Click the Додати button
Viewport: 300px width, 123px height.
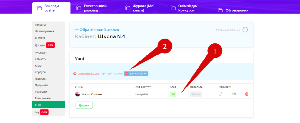pyautogui.click(x=84, y=105)
